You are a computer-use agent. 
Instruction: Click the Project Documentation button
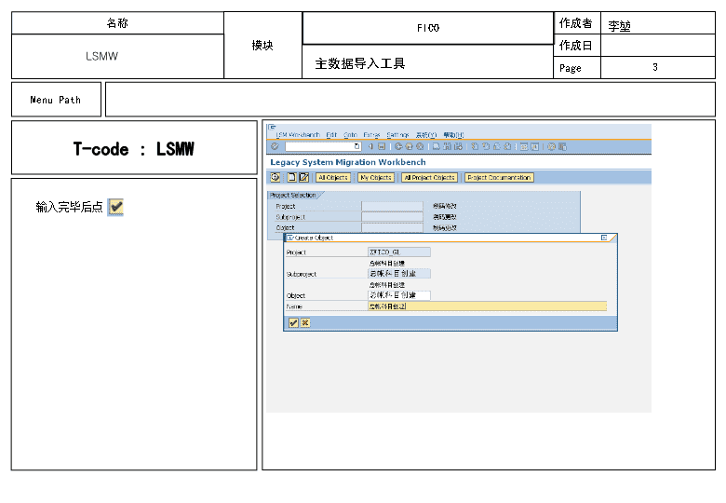click(x=499, y=177)
